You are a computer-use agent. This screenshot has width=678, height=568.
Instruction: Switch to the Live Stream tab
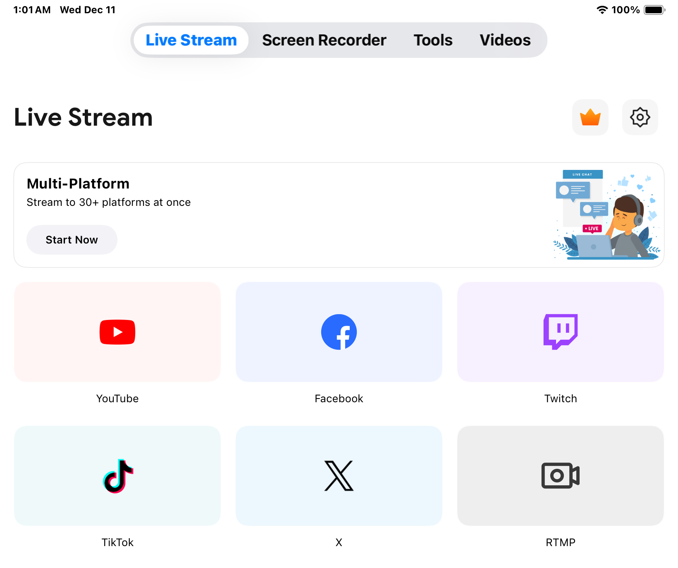coord(191,40)
